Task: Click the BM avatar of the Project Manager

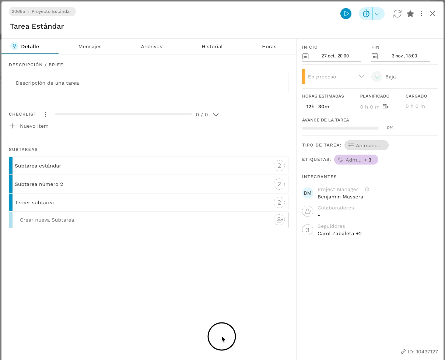Action: [308, 193]
